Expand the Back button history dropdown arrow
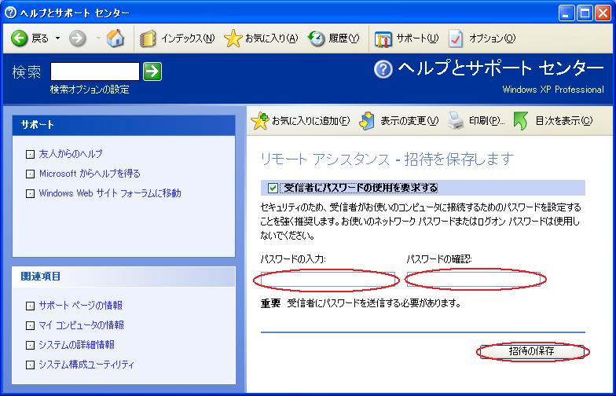The height and width of the screenshot is (396, 616). click(x=57, y=38)
